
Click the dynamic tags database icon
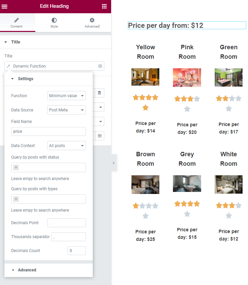[100, 93]
